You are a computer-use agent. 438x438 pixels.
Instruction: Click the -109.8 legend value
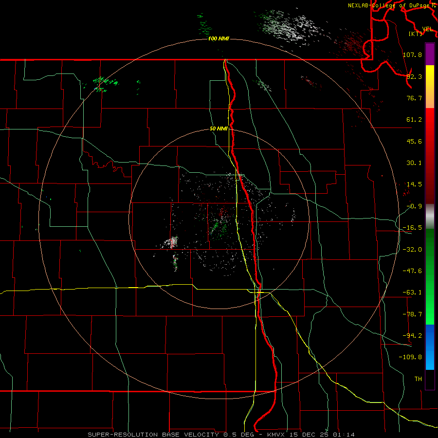(410, 357)
